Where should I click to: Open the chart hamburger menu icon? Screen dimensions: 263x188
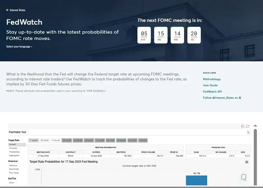coord(247,162)
